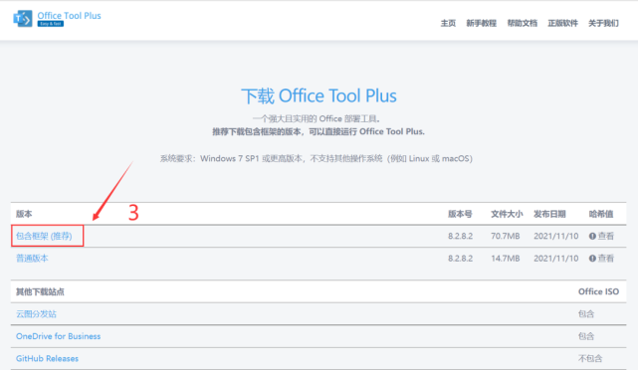The image size is (638, 370).
Task: Open the 云图分发站 download site
Action: coord(36,314)
